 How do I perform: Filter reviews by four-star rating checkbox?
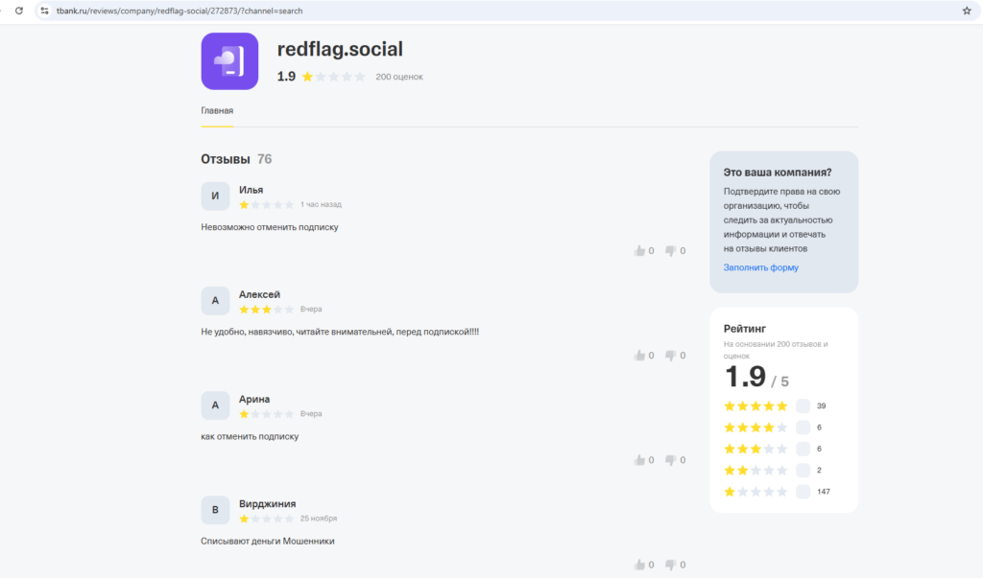[803, 428]
